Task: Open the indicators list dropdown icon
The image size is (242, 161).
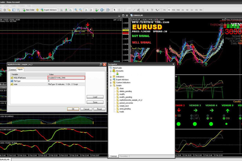Action: pyautogui.click(x=97, y=10)
